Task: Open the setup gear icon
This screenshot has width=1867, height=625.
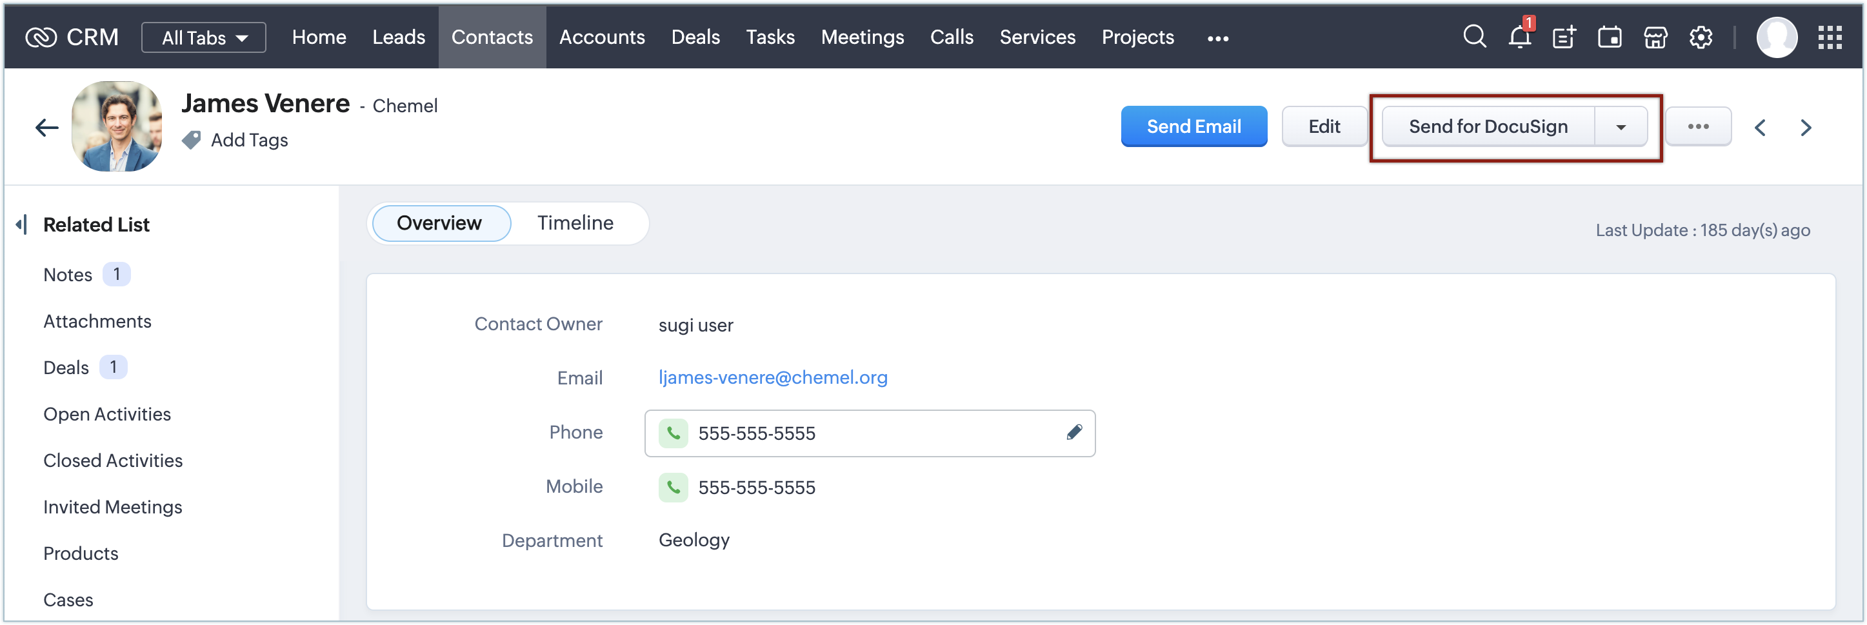Action: coord(1701,37)
